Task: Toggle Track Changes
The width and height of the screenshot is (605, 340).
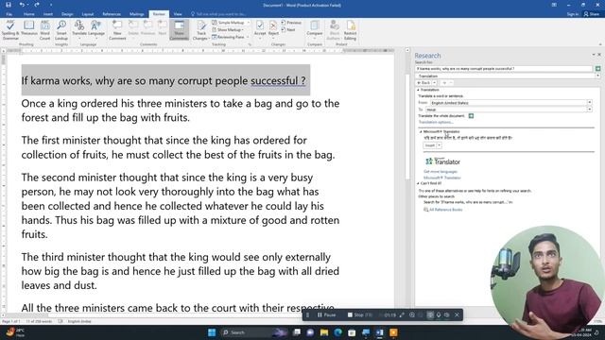Action: (200, 30)
